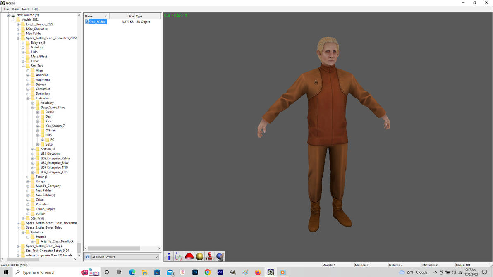
Task: Select the FC folder under Odo
Action: click(52, 140)
